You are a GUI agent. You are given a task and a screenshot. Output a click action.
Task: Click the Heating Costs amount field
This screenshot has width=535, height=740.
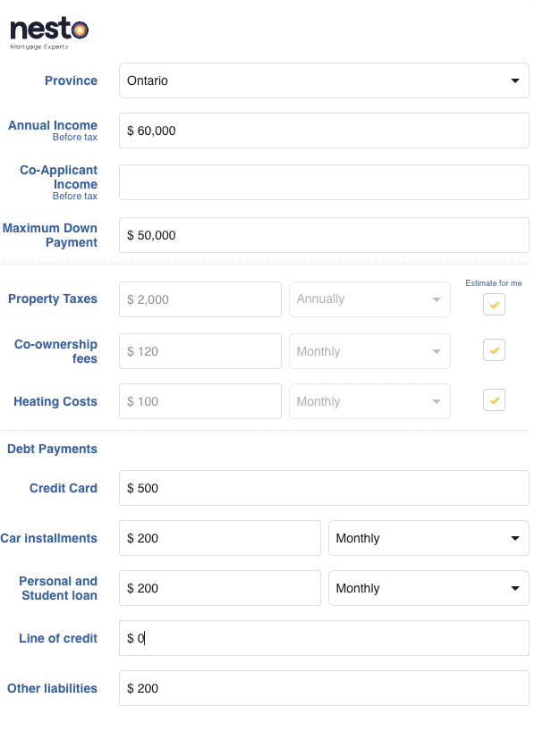coord(200,401)
